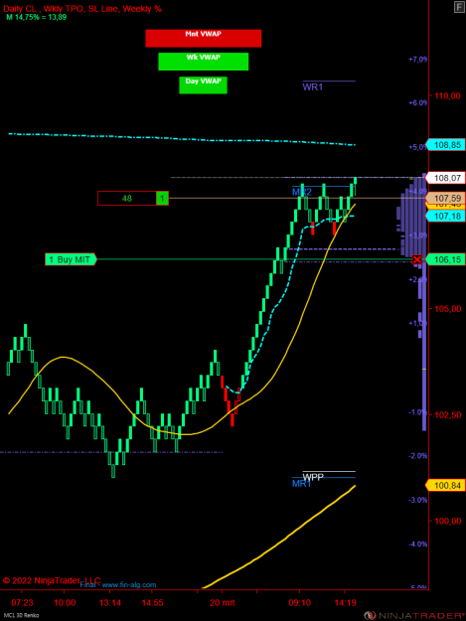Click the MCL 30 Renko chart label
Image resolution: width=466 pixels, height=621 pixels.
pyautogui.click(x=22, y=615)
